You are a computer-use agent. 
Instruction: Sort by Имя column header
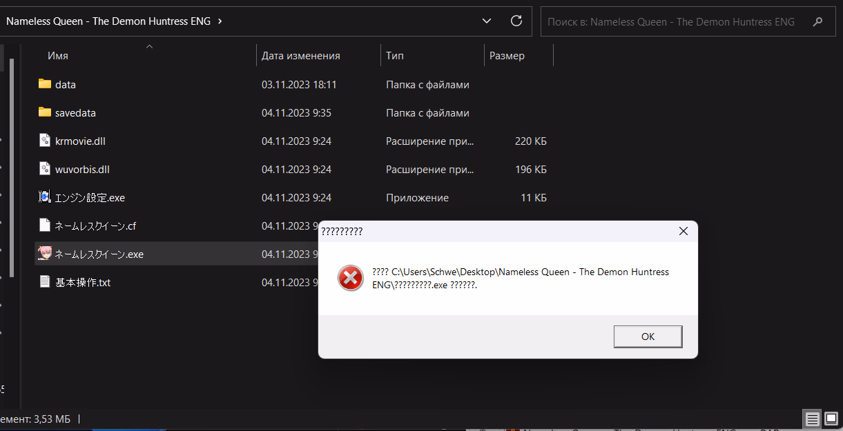point(58,56)
